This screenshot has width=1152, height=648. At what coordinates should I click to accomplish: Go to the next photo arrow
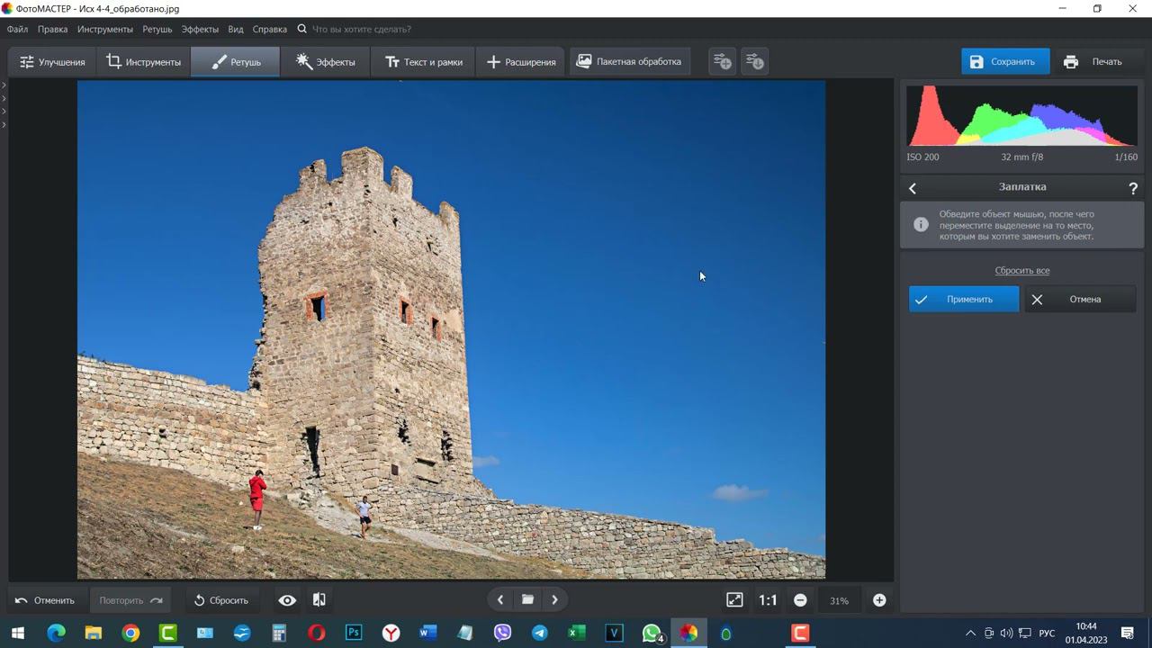(x=554, y=600)
